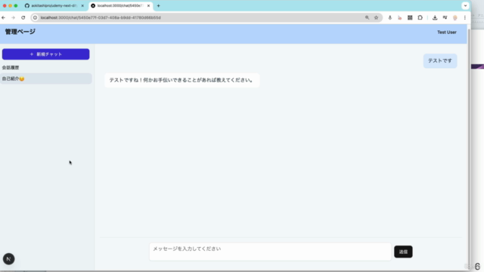Click the assistant reply message bubble
484x272 pixels.
point(181,80)
